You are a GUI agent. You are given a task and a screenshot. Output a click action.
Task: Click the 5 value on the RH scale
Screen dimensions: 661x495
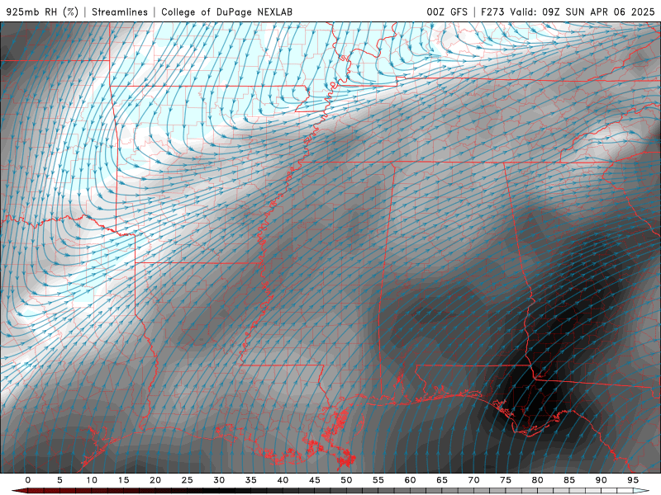(59, 480)
